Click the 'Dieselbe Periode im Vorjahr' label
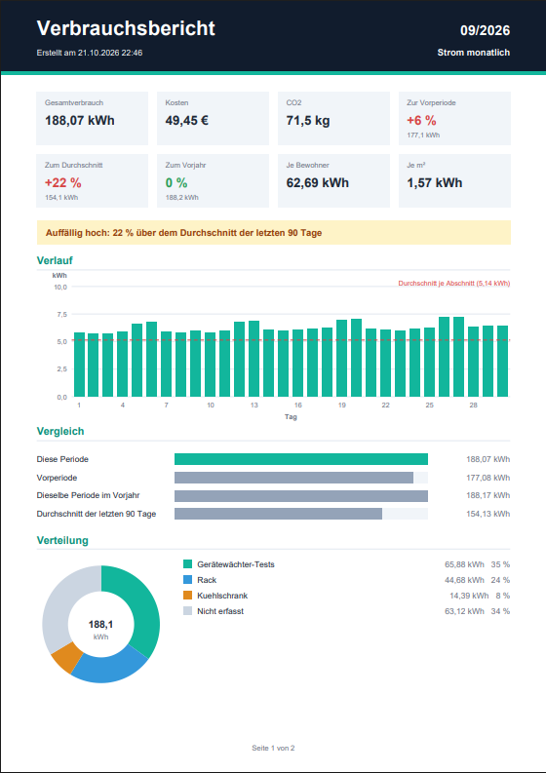The height and width of the screenshot is (773, 546). (88, 495)
